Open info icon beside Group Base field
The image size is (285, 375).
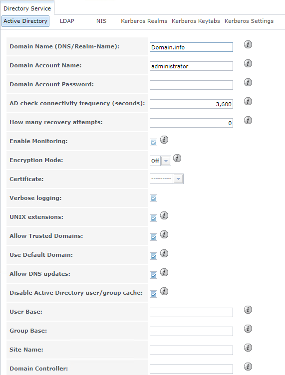coord(248,329)
